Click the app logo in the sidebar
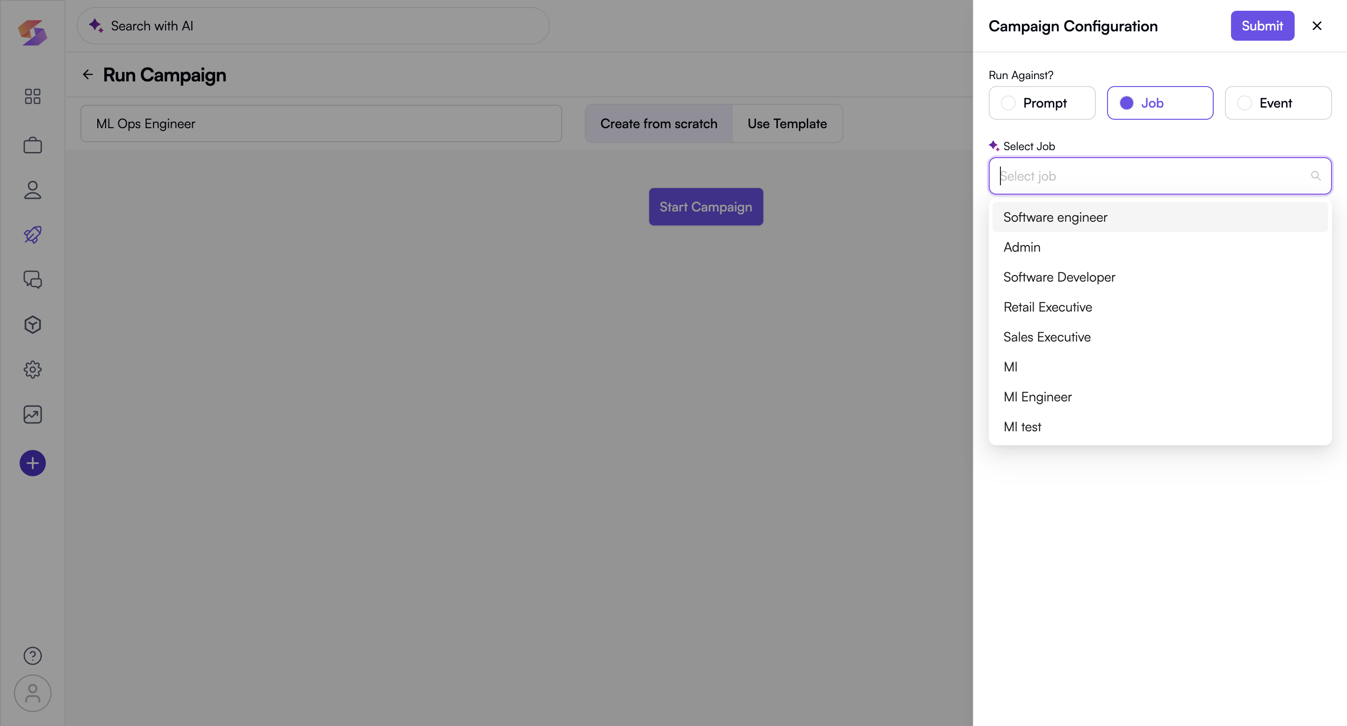The height and width of the screenshot is (726, 1347). pos(32,32)
